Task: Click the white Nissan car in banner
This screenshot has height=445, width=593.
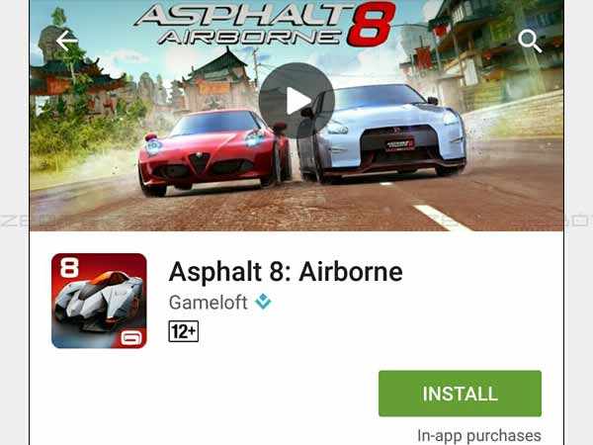Action: tap(381, 133)
